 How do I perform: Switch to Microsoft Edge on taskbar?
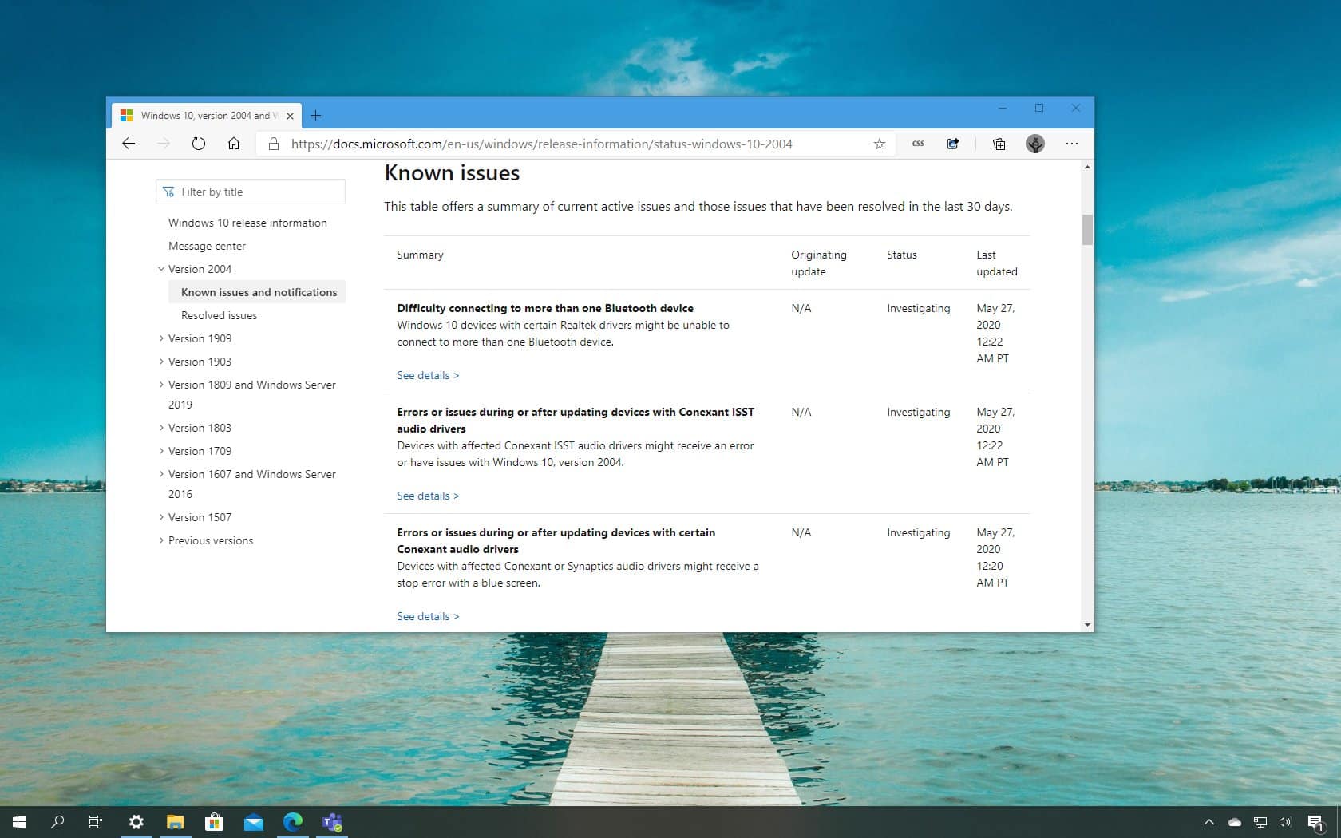pos(293,821)
